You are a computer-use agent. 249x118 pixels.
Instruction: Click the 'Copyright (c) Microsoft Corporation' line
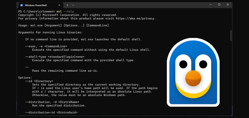68,15
